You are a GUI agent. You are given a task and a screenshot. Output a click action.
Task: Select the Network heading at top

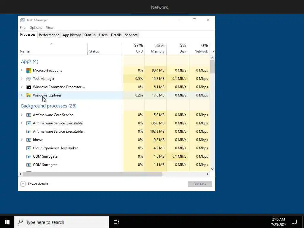coord(159,7)
